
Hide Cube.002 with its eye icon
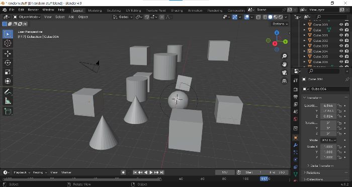(341, 40)
